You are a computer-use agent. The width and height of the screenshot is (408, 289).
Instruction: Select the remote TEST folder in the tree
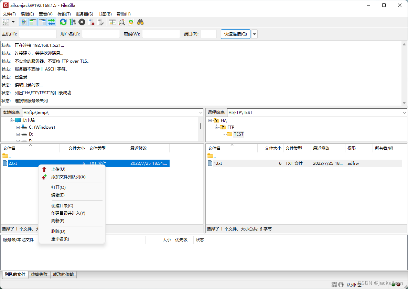coord(239,134)
